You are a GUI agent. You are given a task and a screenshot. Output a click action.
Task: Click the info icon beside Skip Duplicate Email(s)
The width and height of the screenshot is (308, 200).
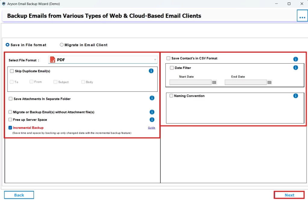[151, 71]
